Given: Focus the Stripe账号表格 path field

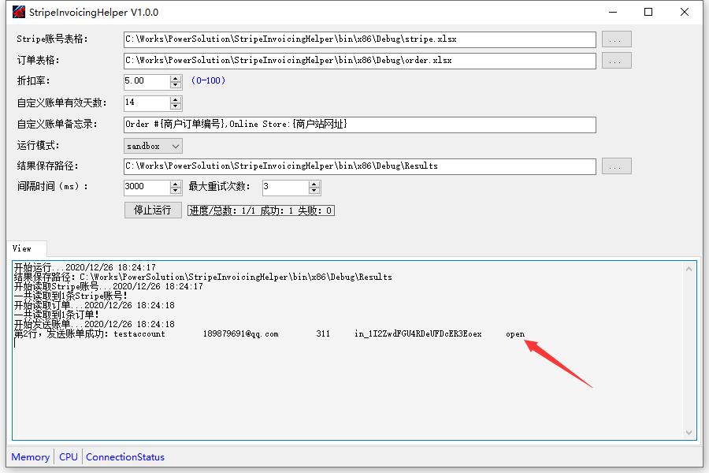Looking at the screenshot, I should tap(359, 39).
